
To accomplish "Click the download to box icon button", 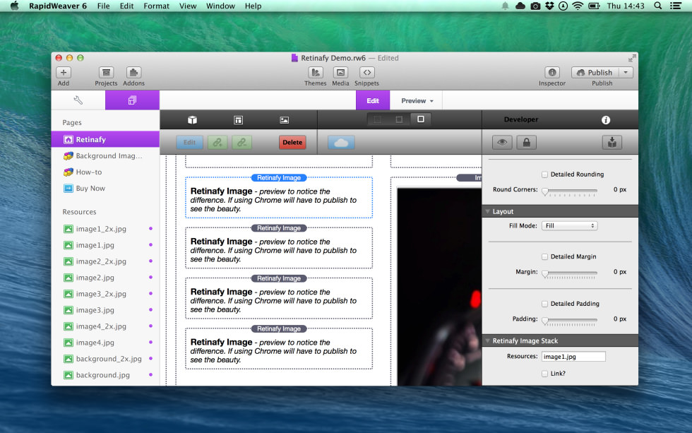I will 612,142.
